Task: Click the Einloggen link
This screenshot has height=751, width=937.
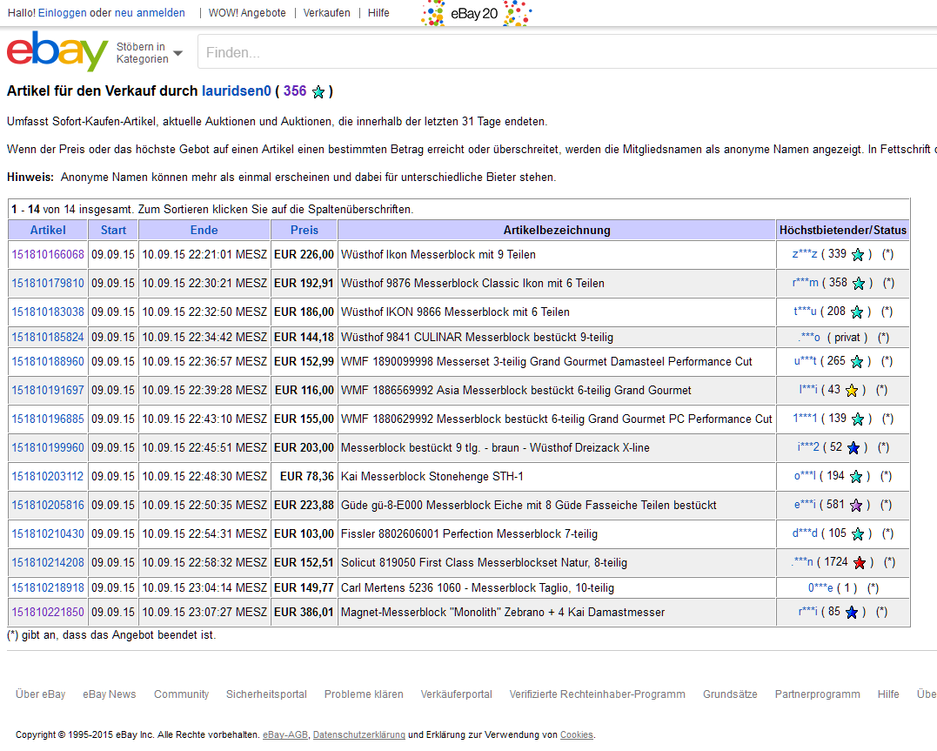Action: 62,12
